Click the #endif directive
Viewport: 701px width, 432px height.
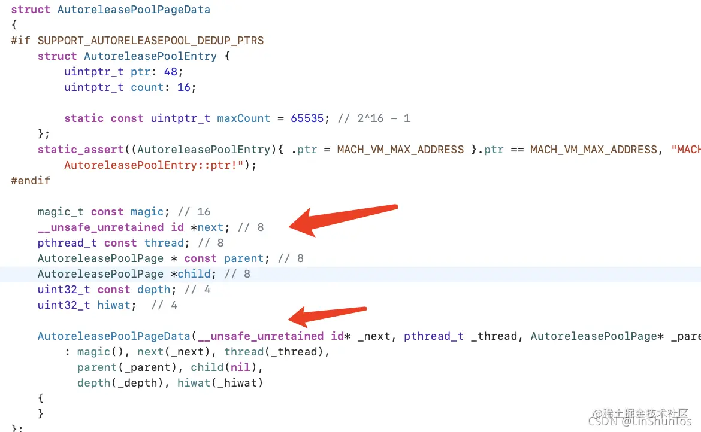(x=31, y=181)
